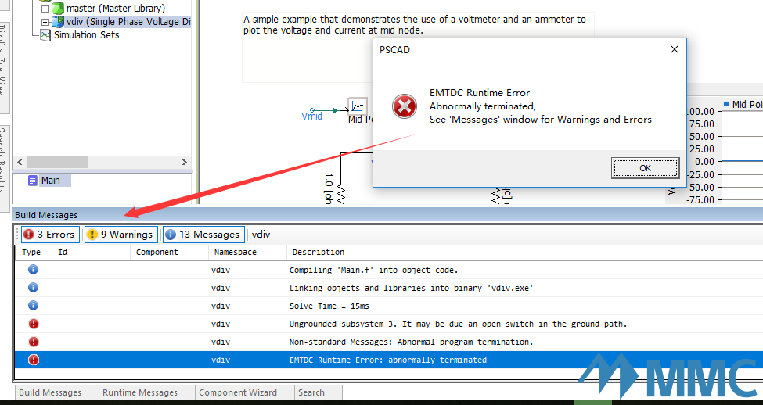The height and width of the screenshot is (405, 763).
Task: Select the Main module in the list
Action: coord(50,181)
